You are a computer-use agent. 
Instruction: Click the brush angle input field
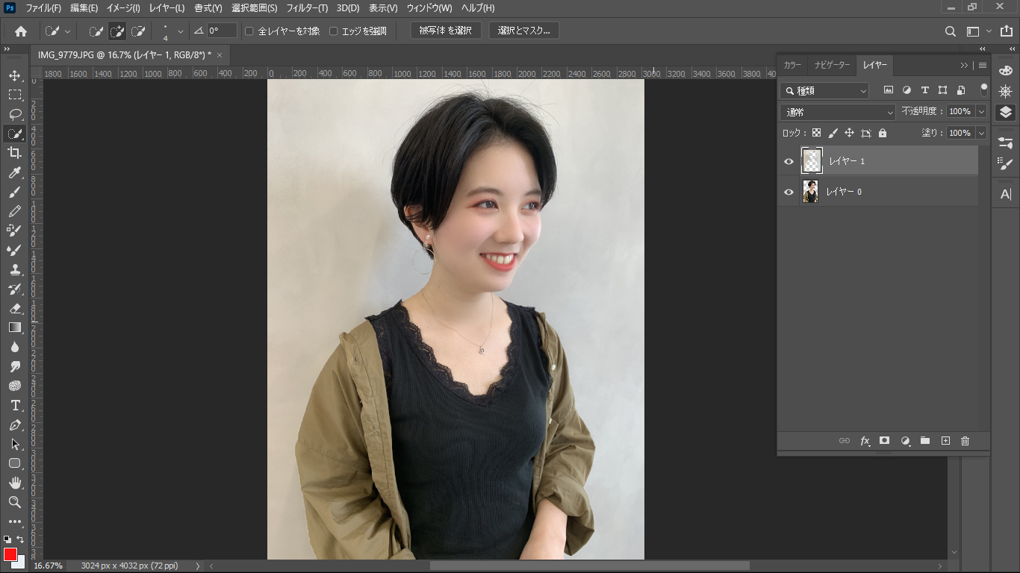pos(222,31)
